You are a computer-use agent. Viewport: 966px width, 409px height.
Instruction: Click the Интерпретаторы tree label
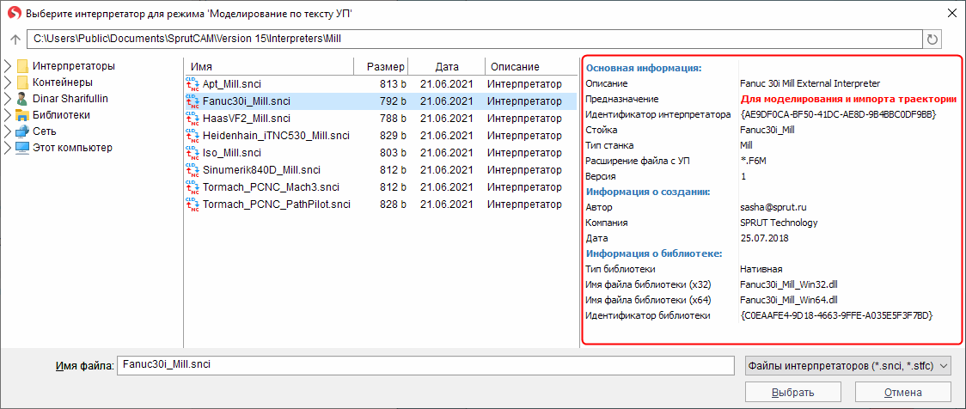73,66
